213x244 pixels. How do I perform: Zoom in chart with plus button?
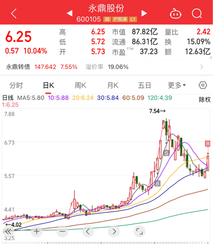pos(37,231)
